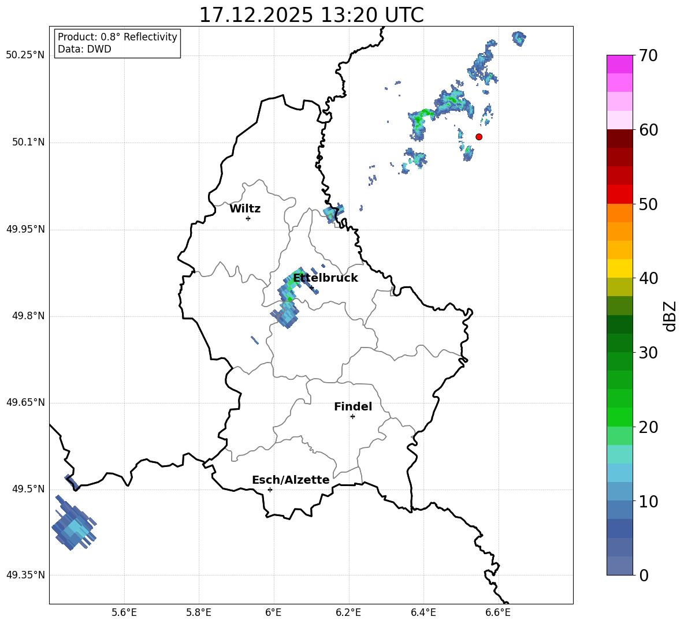This screenshot has width=684, height=624.
Task: Click the colorbar tick label 0
Action: point(644,576)
